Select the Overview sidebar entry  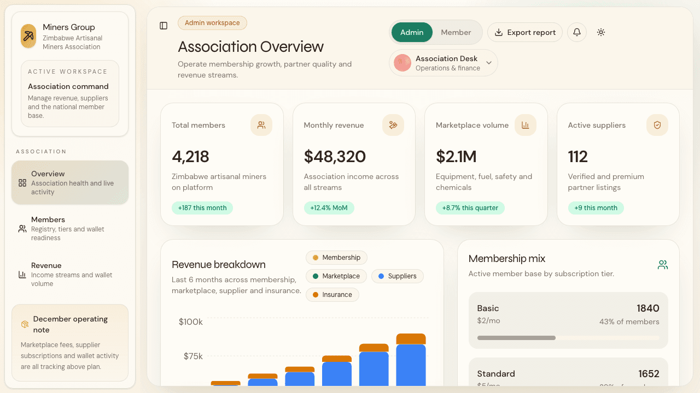(69, 182)
